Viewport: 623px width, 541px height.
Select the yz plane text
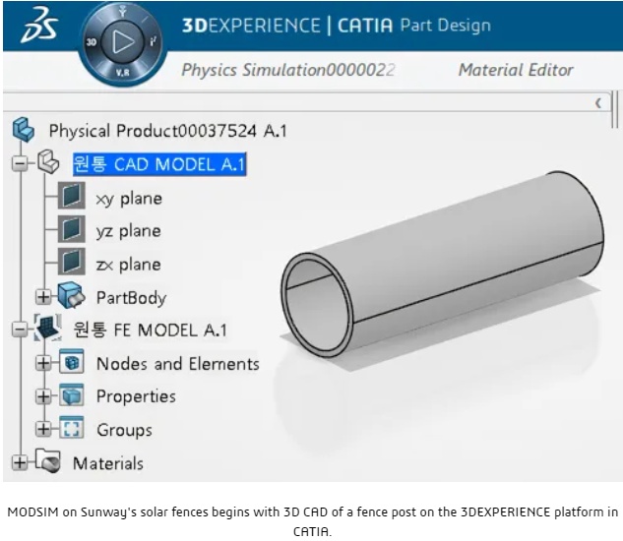coord(128,231)
